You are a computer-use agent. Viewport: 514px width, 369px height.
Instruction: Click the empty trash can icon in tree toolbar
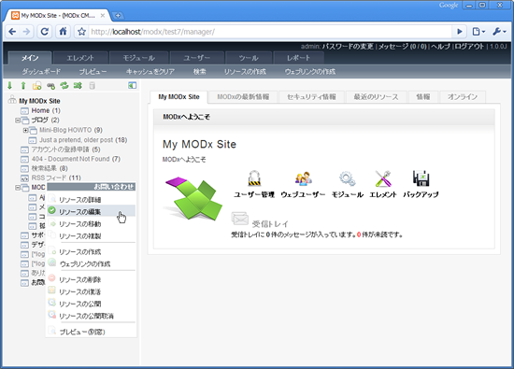pyautogui.click(x=93, y=86)
